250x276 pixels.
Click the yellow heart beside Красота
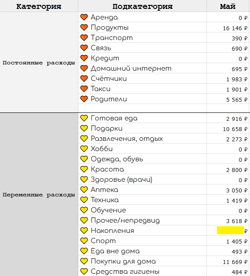coord(84,169)
